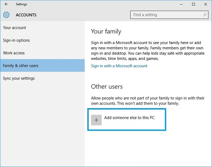Click the Your family heading
212x167 pixels.
pyautogui.click(x=106, y=31)
